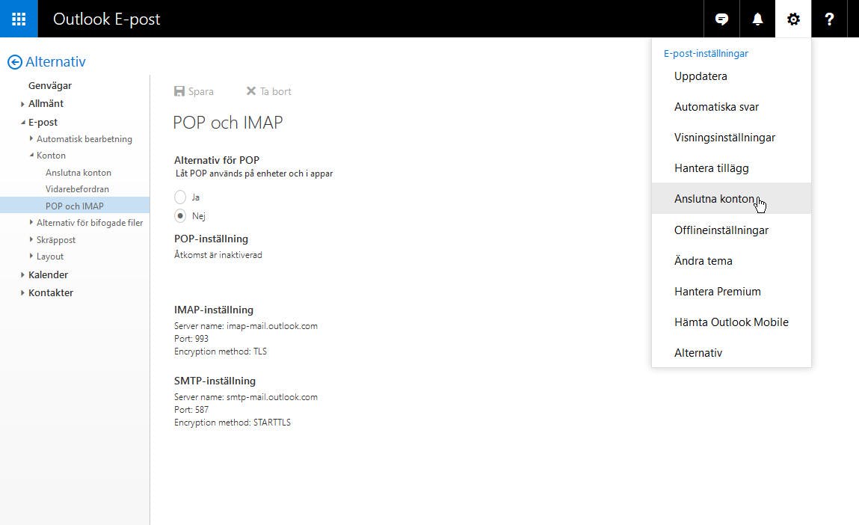This screenshot has height=525, width=859.
Task: Click the Alternativ back link text
Action: click(x=55, y=62)
